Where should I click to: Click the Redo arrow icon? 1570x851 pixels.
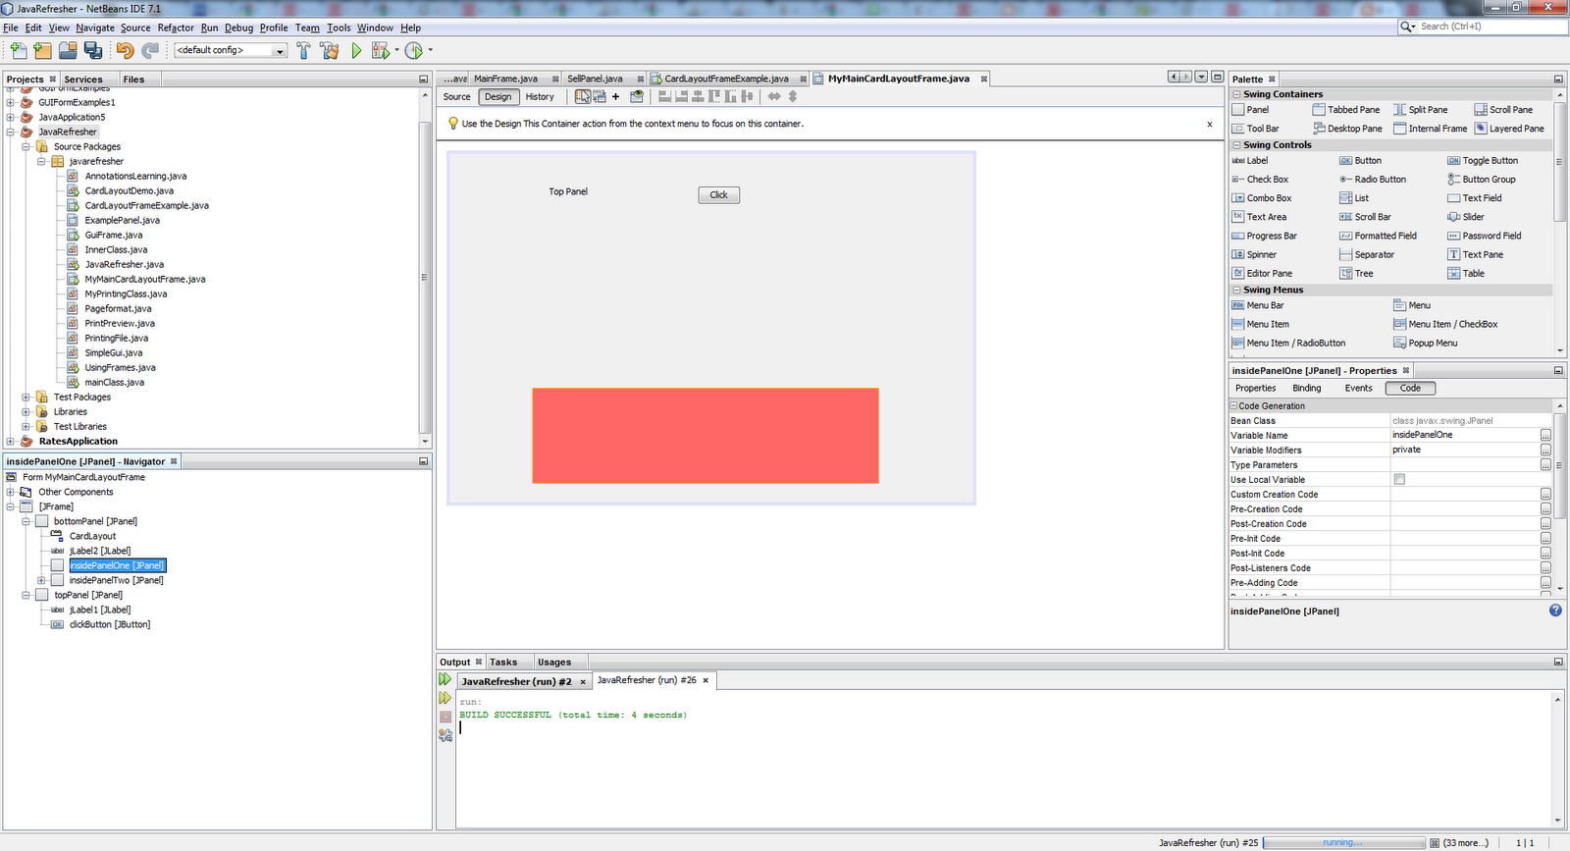click(150, 50)
